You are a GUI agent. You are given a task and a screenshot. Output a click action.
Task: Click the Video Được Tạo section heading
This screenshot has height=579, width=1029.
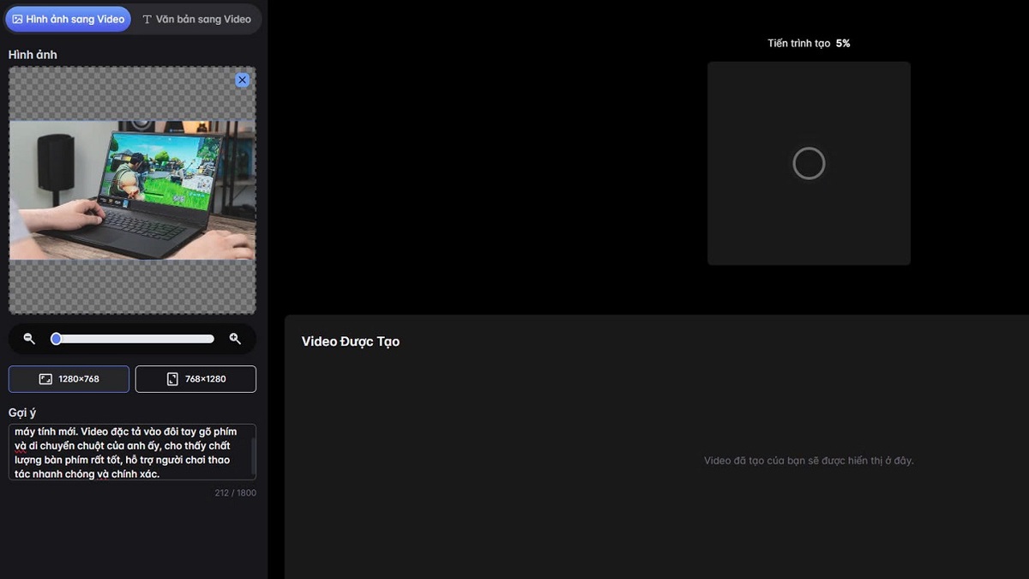tap(350, 341)
